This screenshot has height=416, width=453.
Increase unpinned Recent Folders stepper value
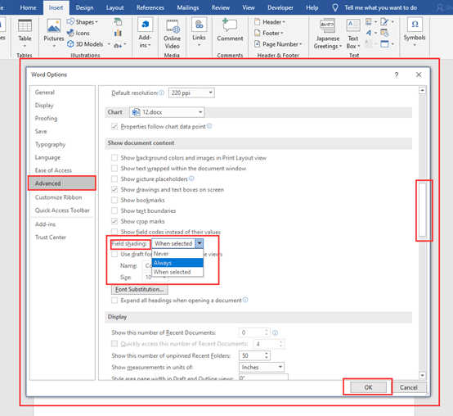(x=267, y=353)
